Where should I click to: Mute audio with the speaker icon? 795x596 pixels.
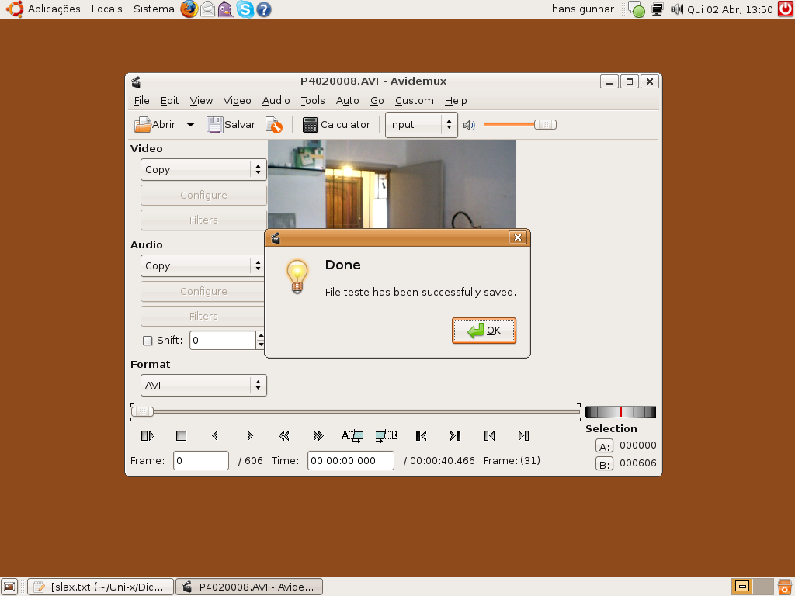[x=469, y=125]
